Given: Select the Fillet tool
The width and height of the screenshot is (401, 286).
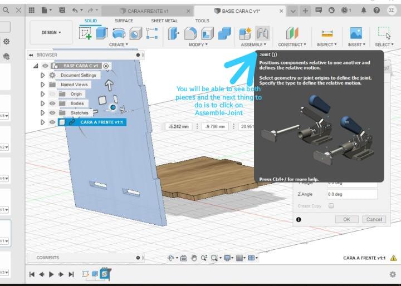Looking at the screenshot, I should click(190, 33).
